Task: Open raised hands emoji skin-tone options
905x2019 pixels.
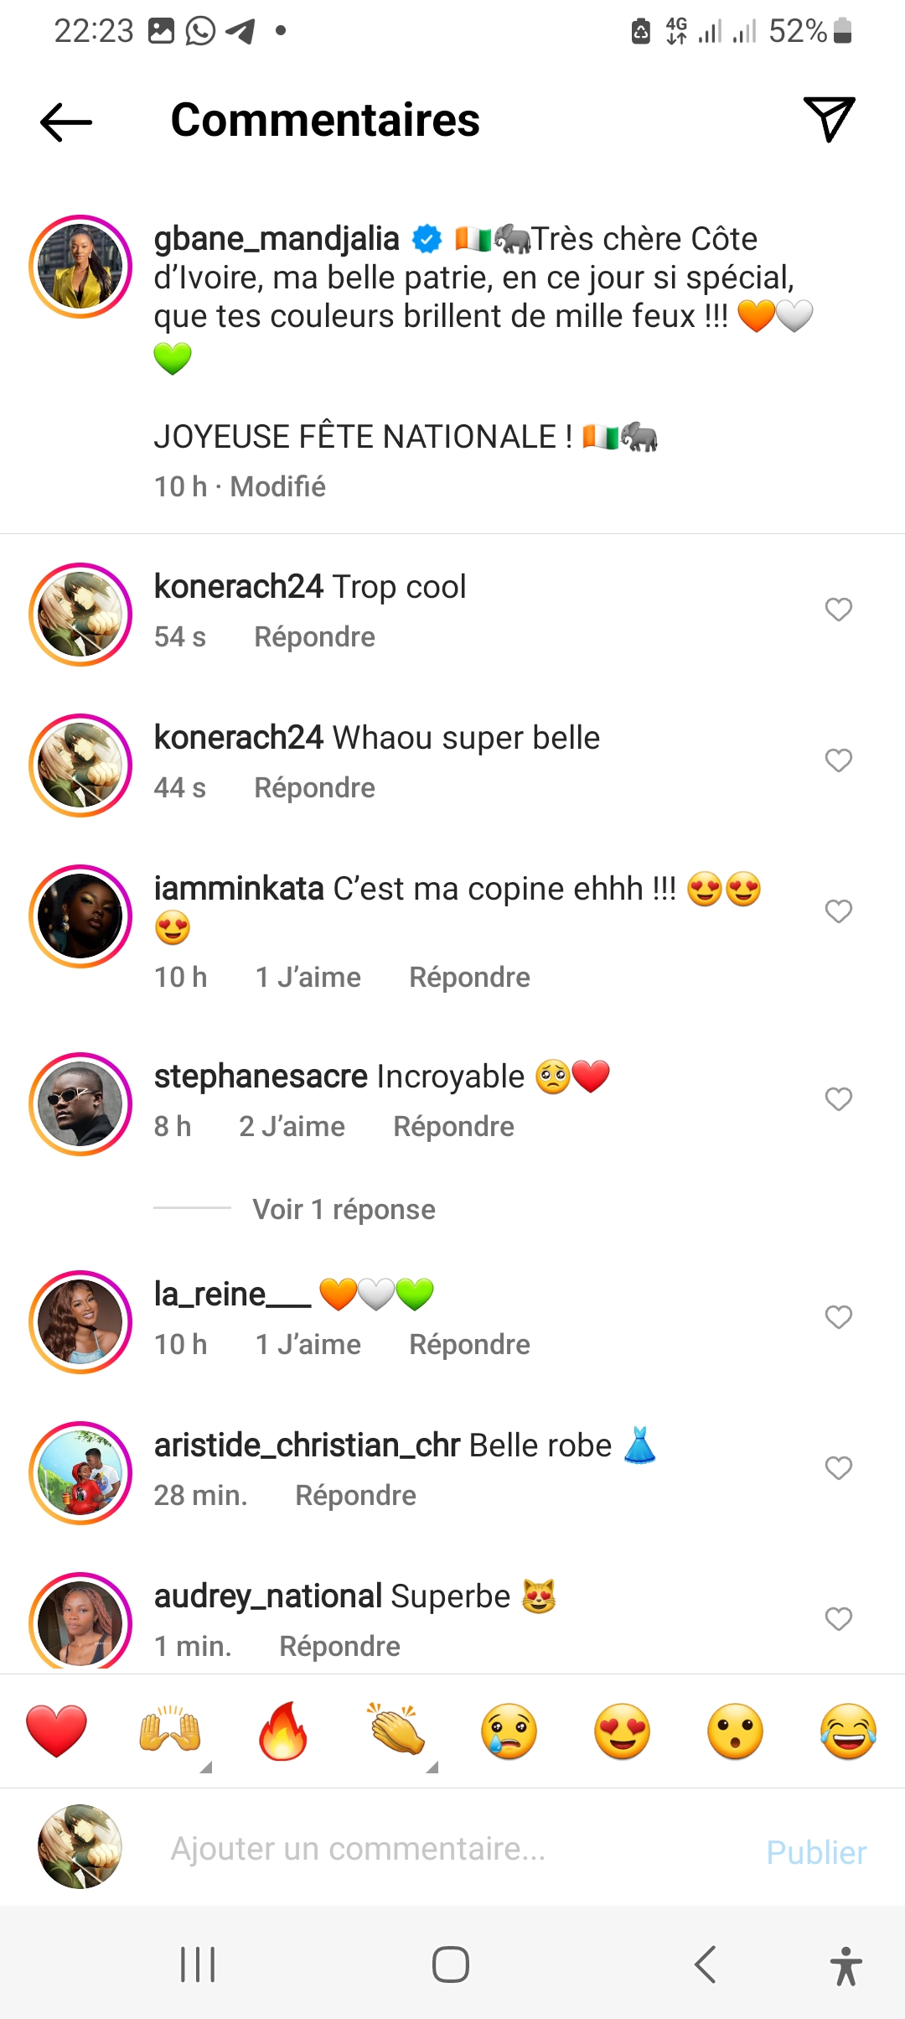Action: click(170, 1731)
